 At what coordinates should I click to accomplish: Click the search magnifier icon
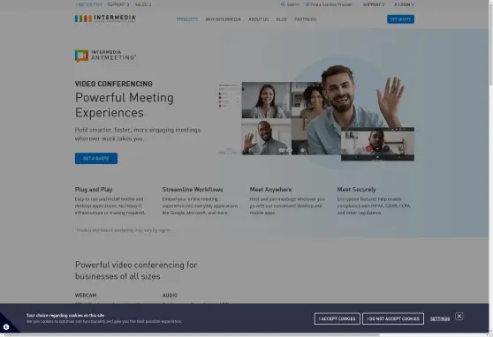(283, 4)
